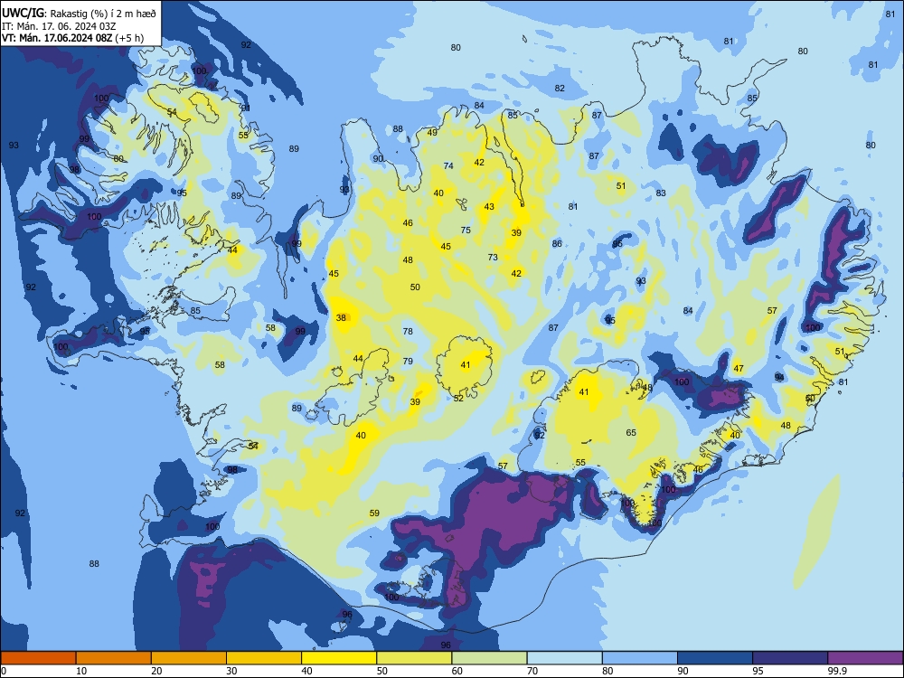
Task: Click the golden 30–40 legend swatch
Action: [x=264, y=658]
